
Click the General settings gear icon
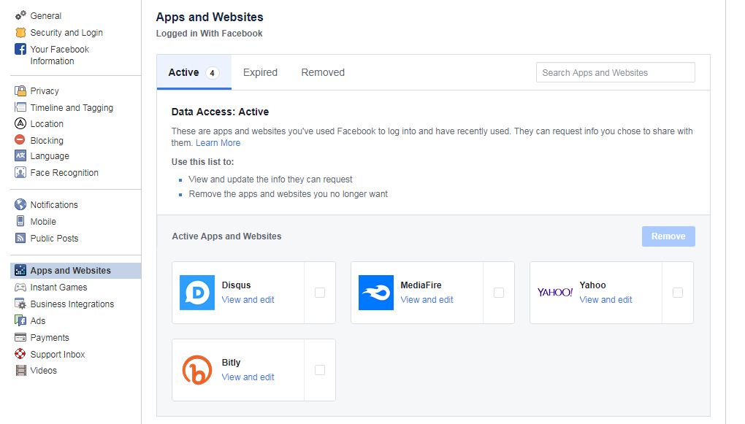[x=20, y=15]
